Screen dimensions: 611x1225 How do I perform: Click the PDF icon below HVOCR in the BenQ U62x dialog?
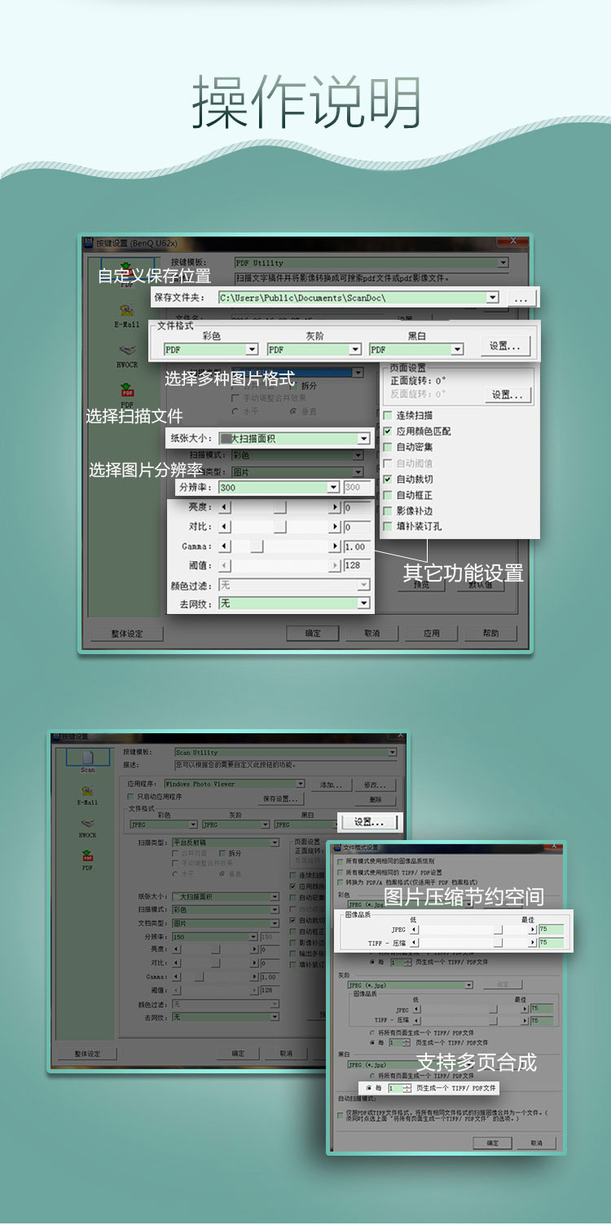127,392
